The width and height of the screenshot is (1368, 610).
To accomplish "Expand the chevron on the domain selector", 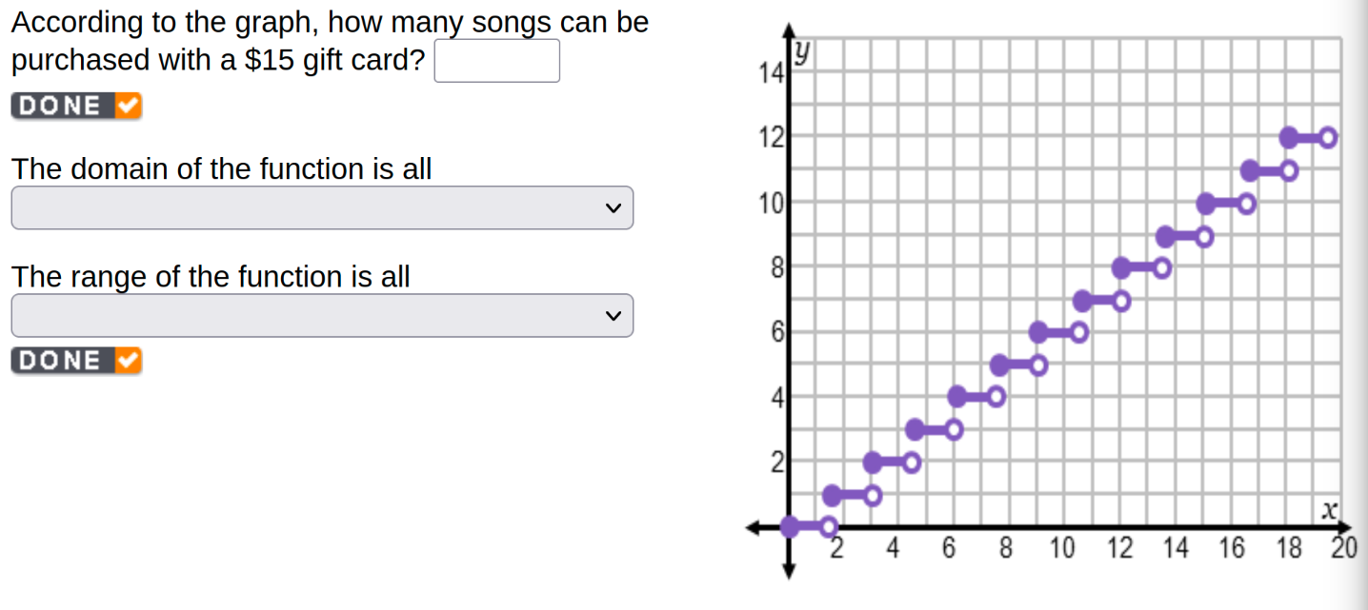I will point(615,207).
